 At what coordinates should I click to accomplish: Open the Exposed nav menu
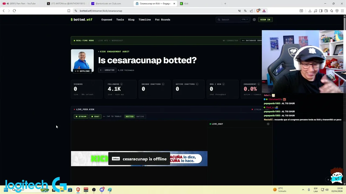click(x=107, y=20)
